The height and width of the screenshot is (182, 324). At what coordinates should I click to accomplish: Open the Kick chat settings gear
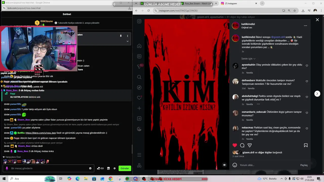(x=114, y=168)
